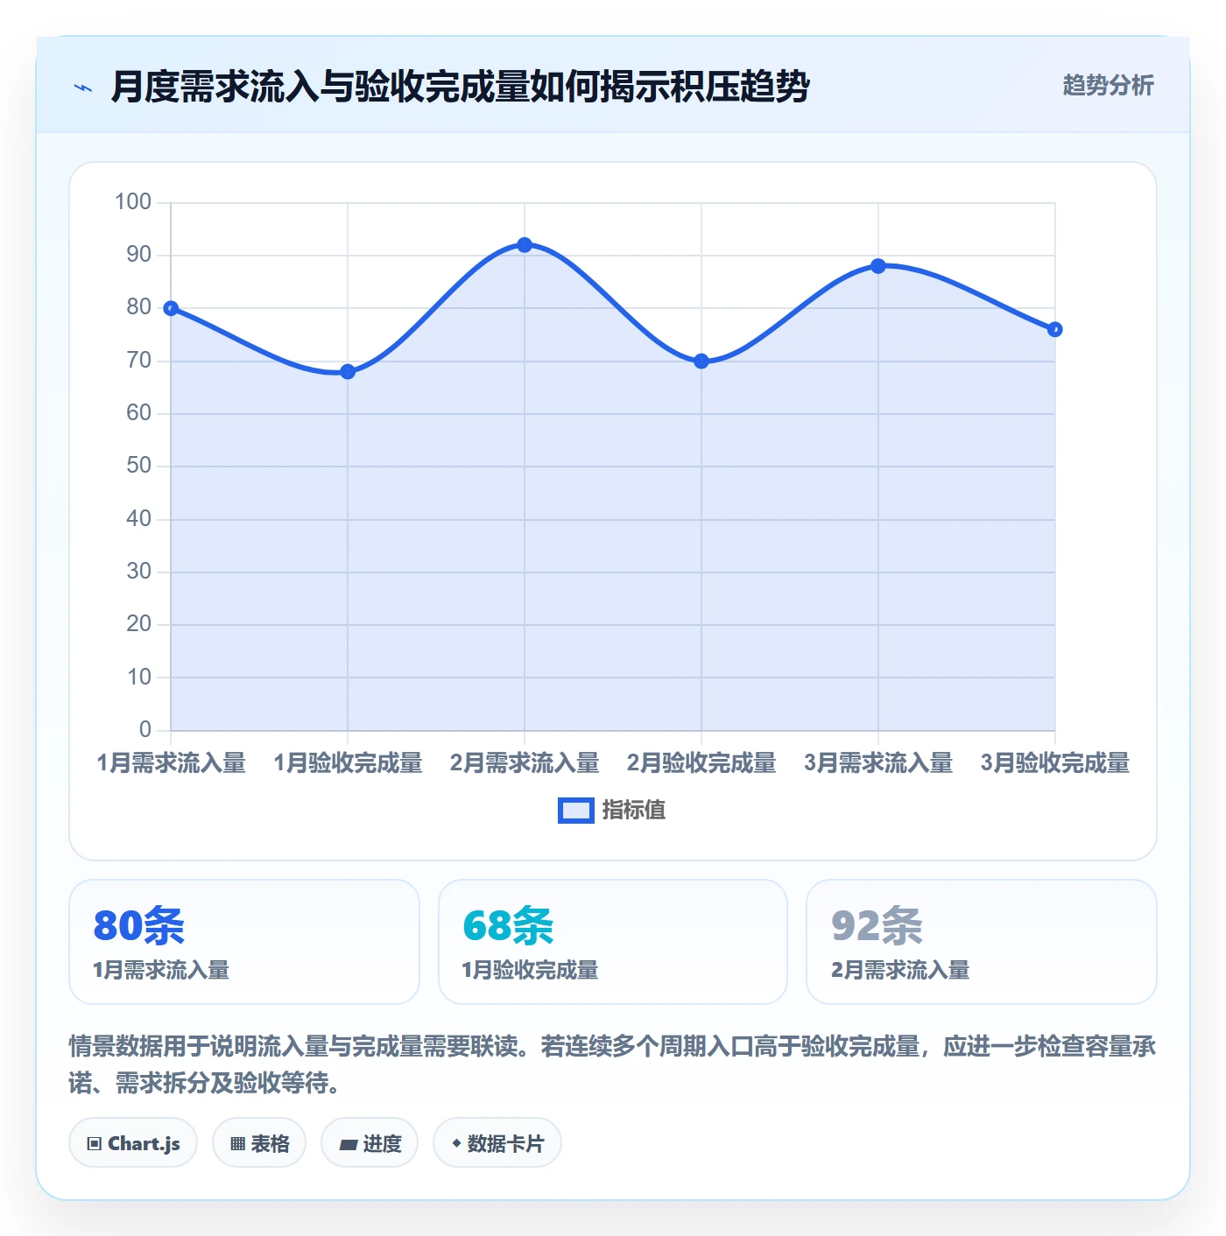The height and width of the screenshot is (1236, 1226).
Task: Click the 68条 value in stat card
Action: pos(509,926)
